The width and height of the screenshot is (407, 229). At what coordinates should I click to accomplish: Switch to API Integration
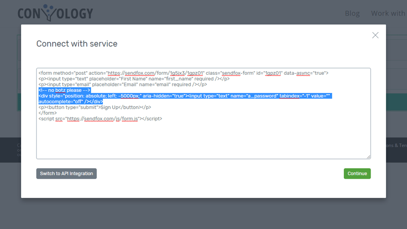point(67,173)
